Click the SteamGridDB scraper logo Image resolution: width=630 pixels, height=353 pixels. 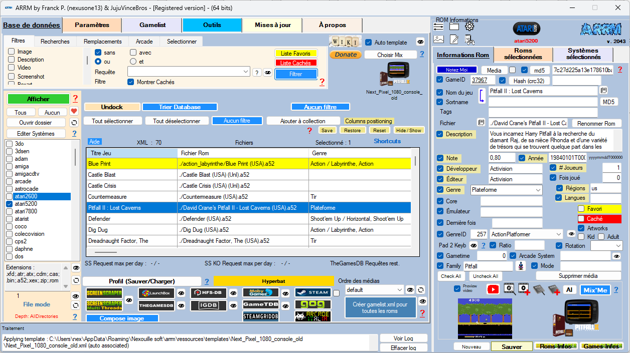(x=261, y=316)
